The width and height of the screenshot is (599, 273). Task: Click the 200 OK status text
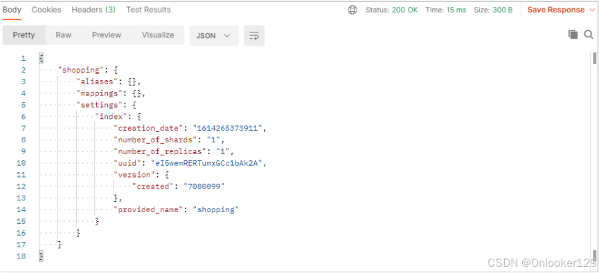pyautogui.click(x=405, y=10)
